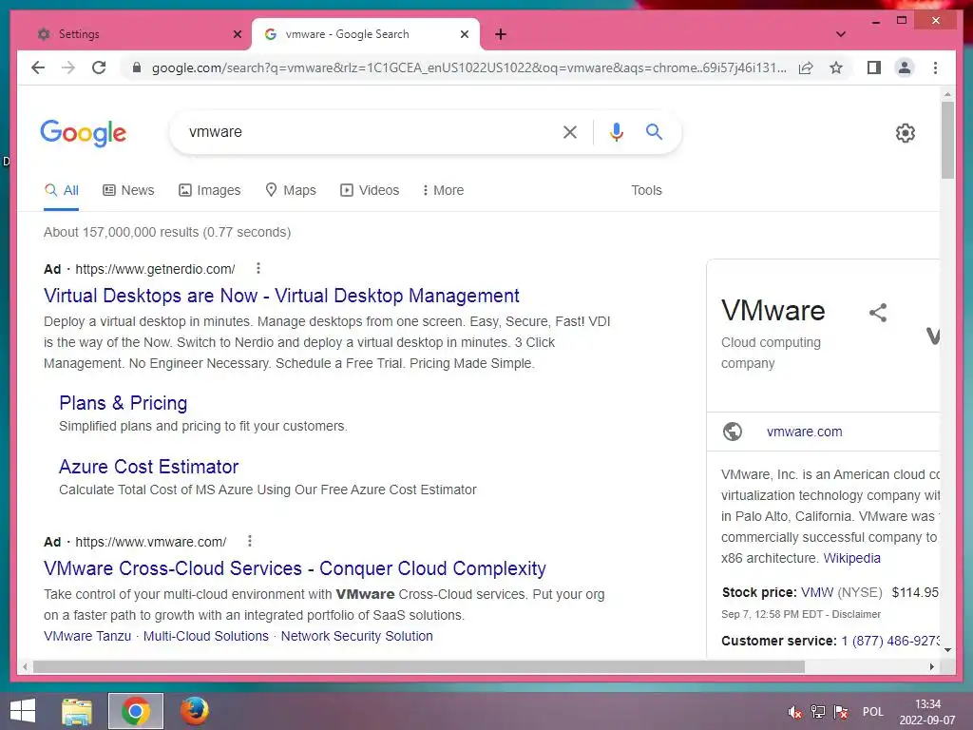Switch to Images results
This screenshot has width=973, height=730.
click(210, 190)
